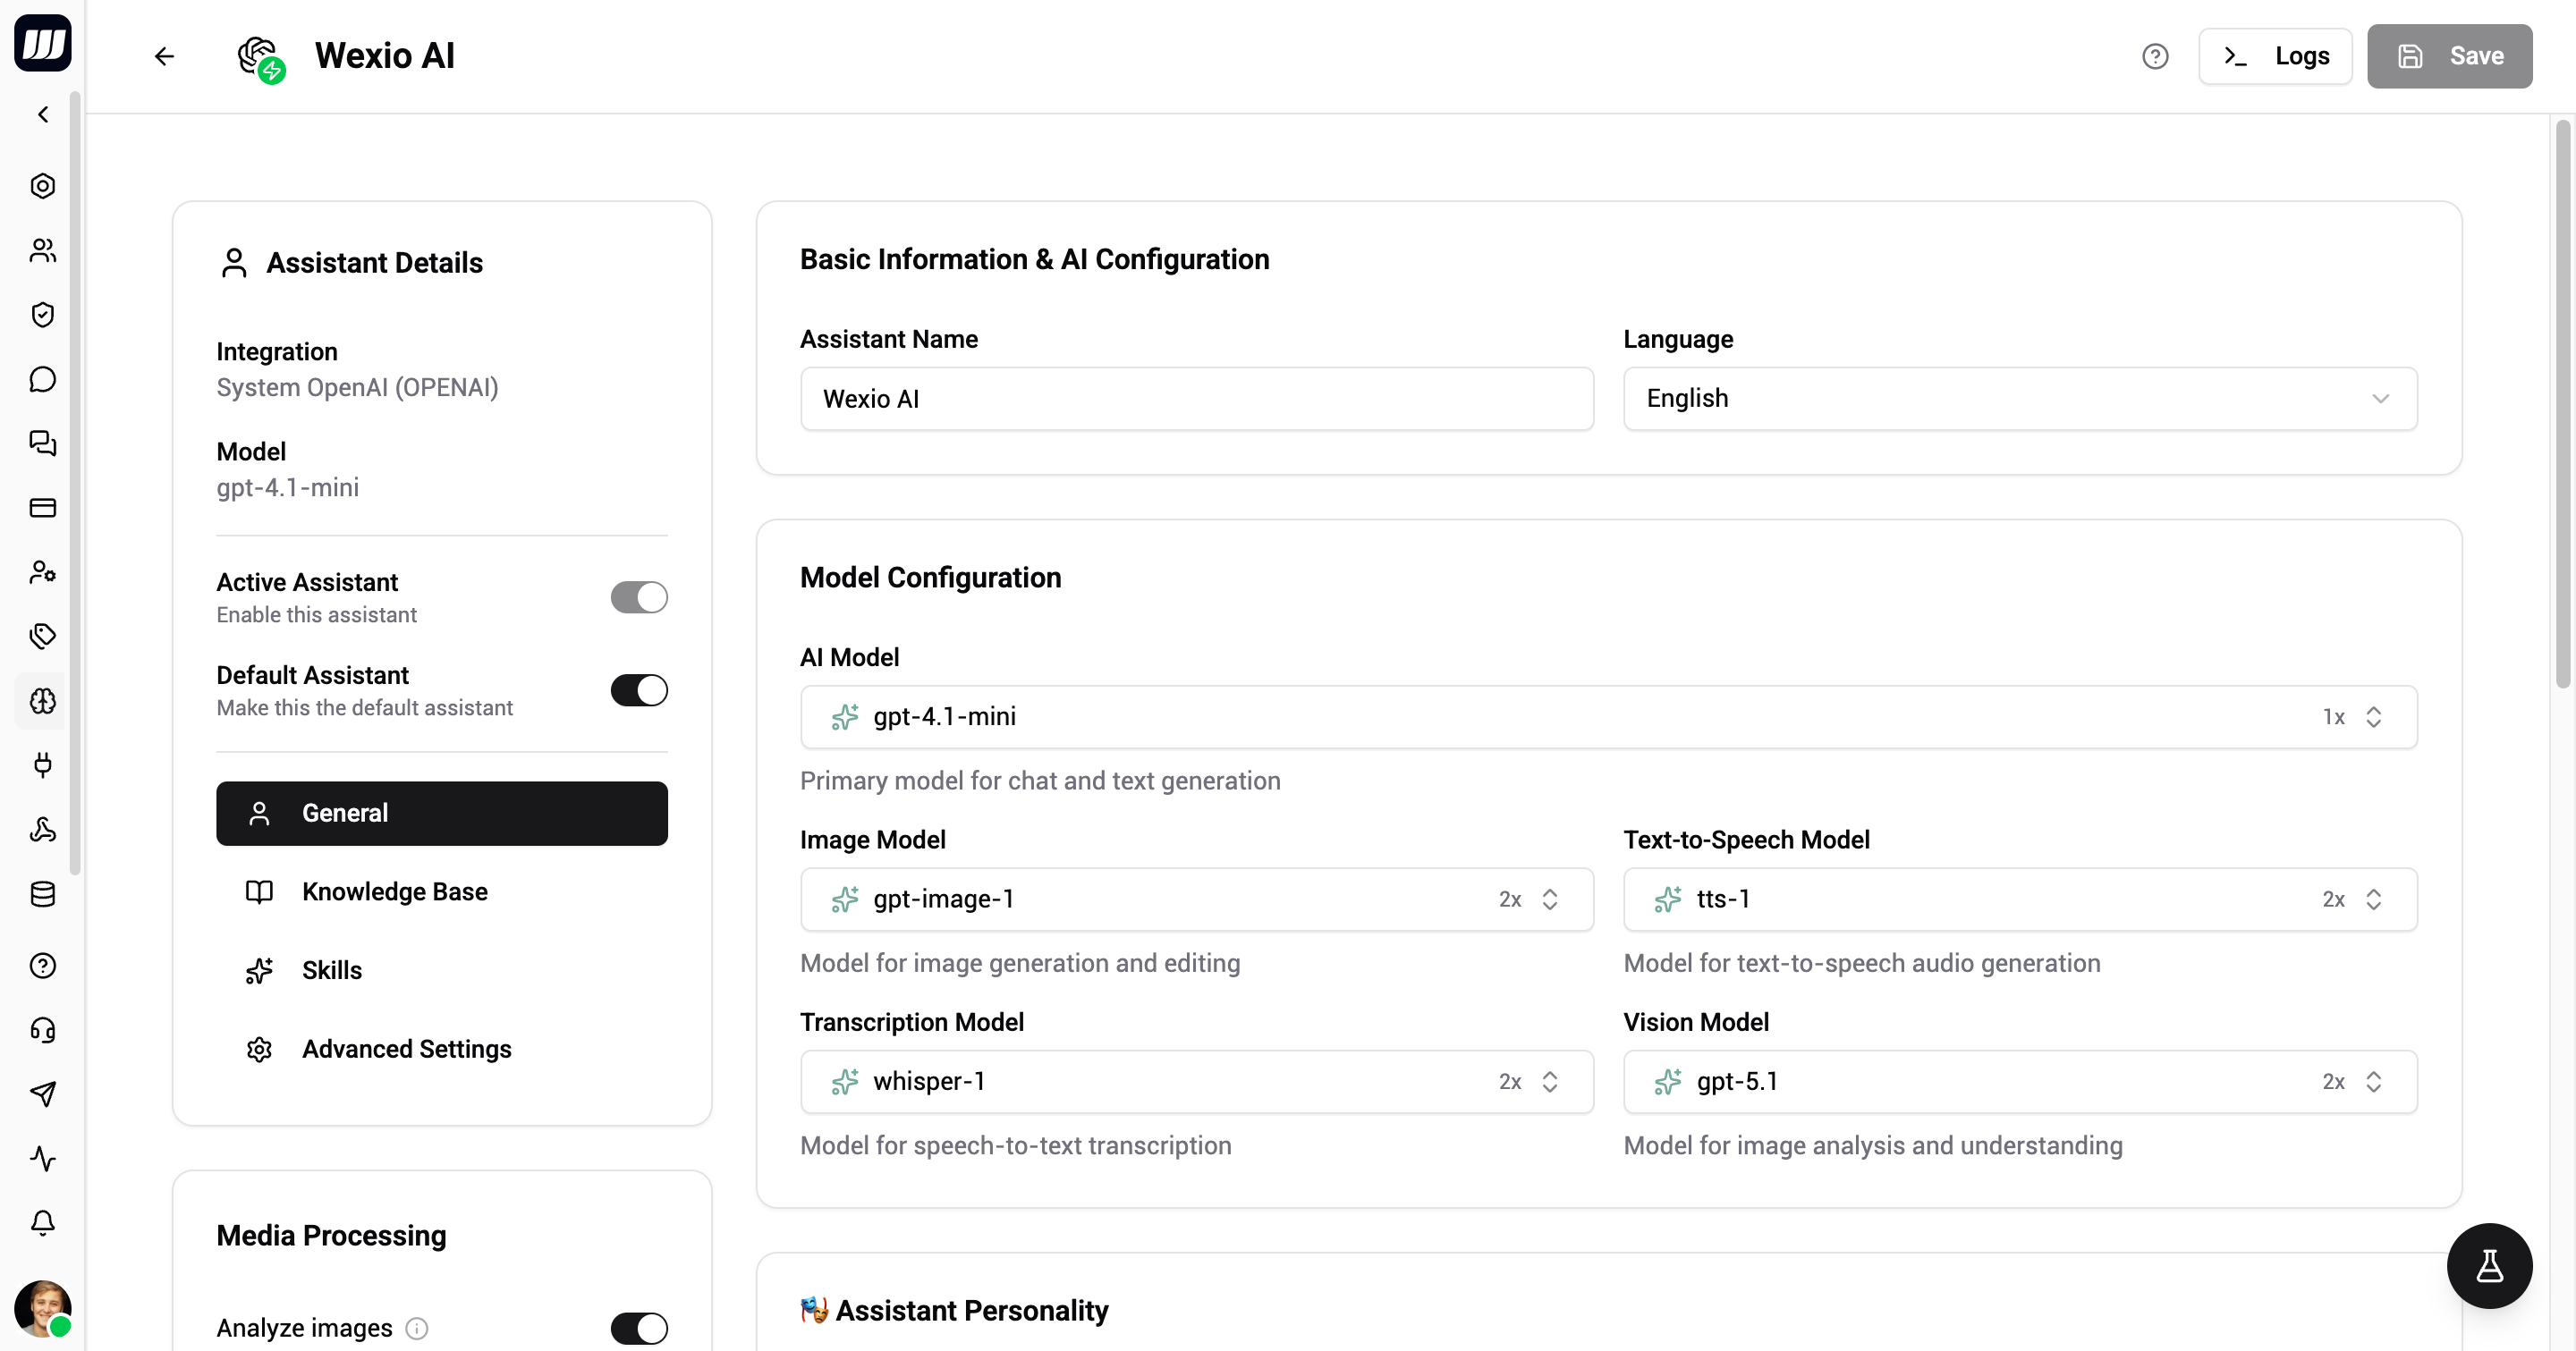Open the user settings icon in sidebar
This screenshot has width=2576, height=1351.
coord(43,571)
